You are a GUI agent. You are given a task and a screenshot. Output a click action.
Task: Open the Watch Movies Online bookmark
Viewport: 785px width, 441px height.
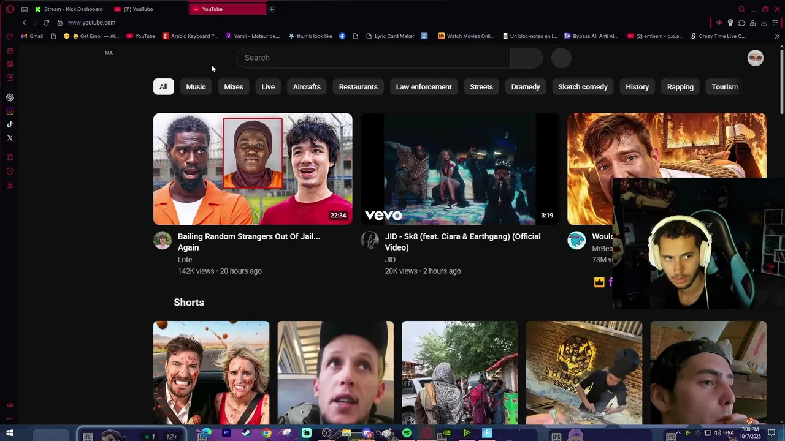pos(466,36)
